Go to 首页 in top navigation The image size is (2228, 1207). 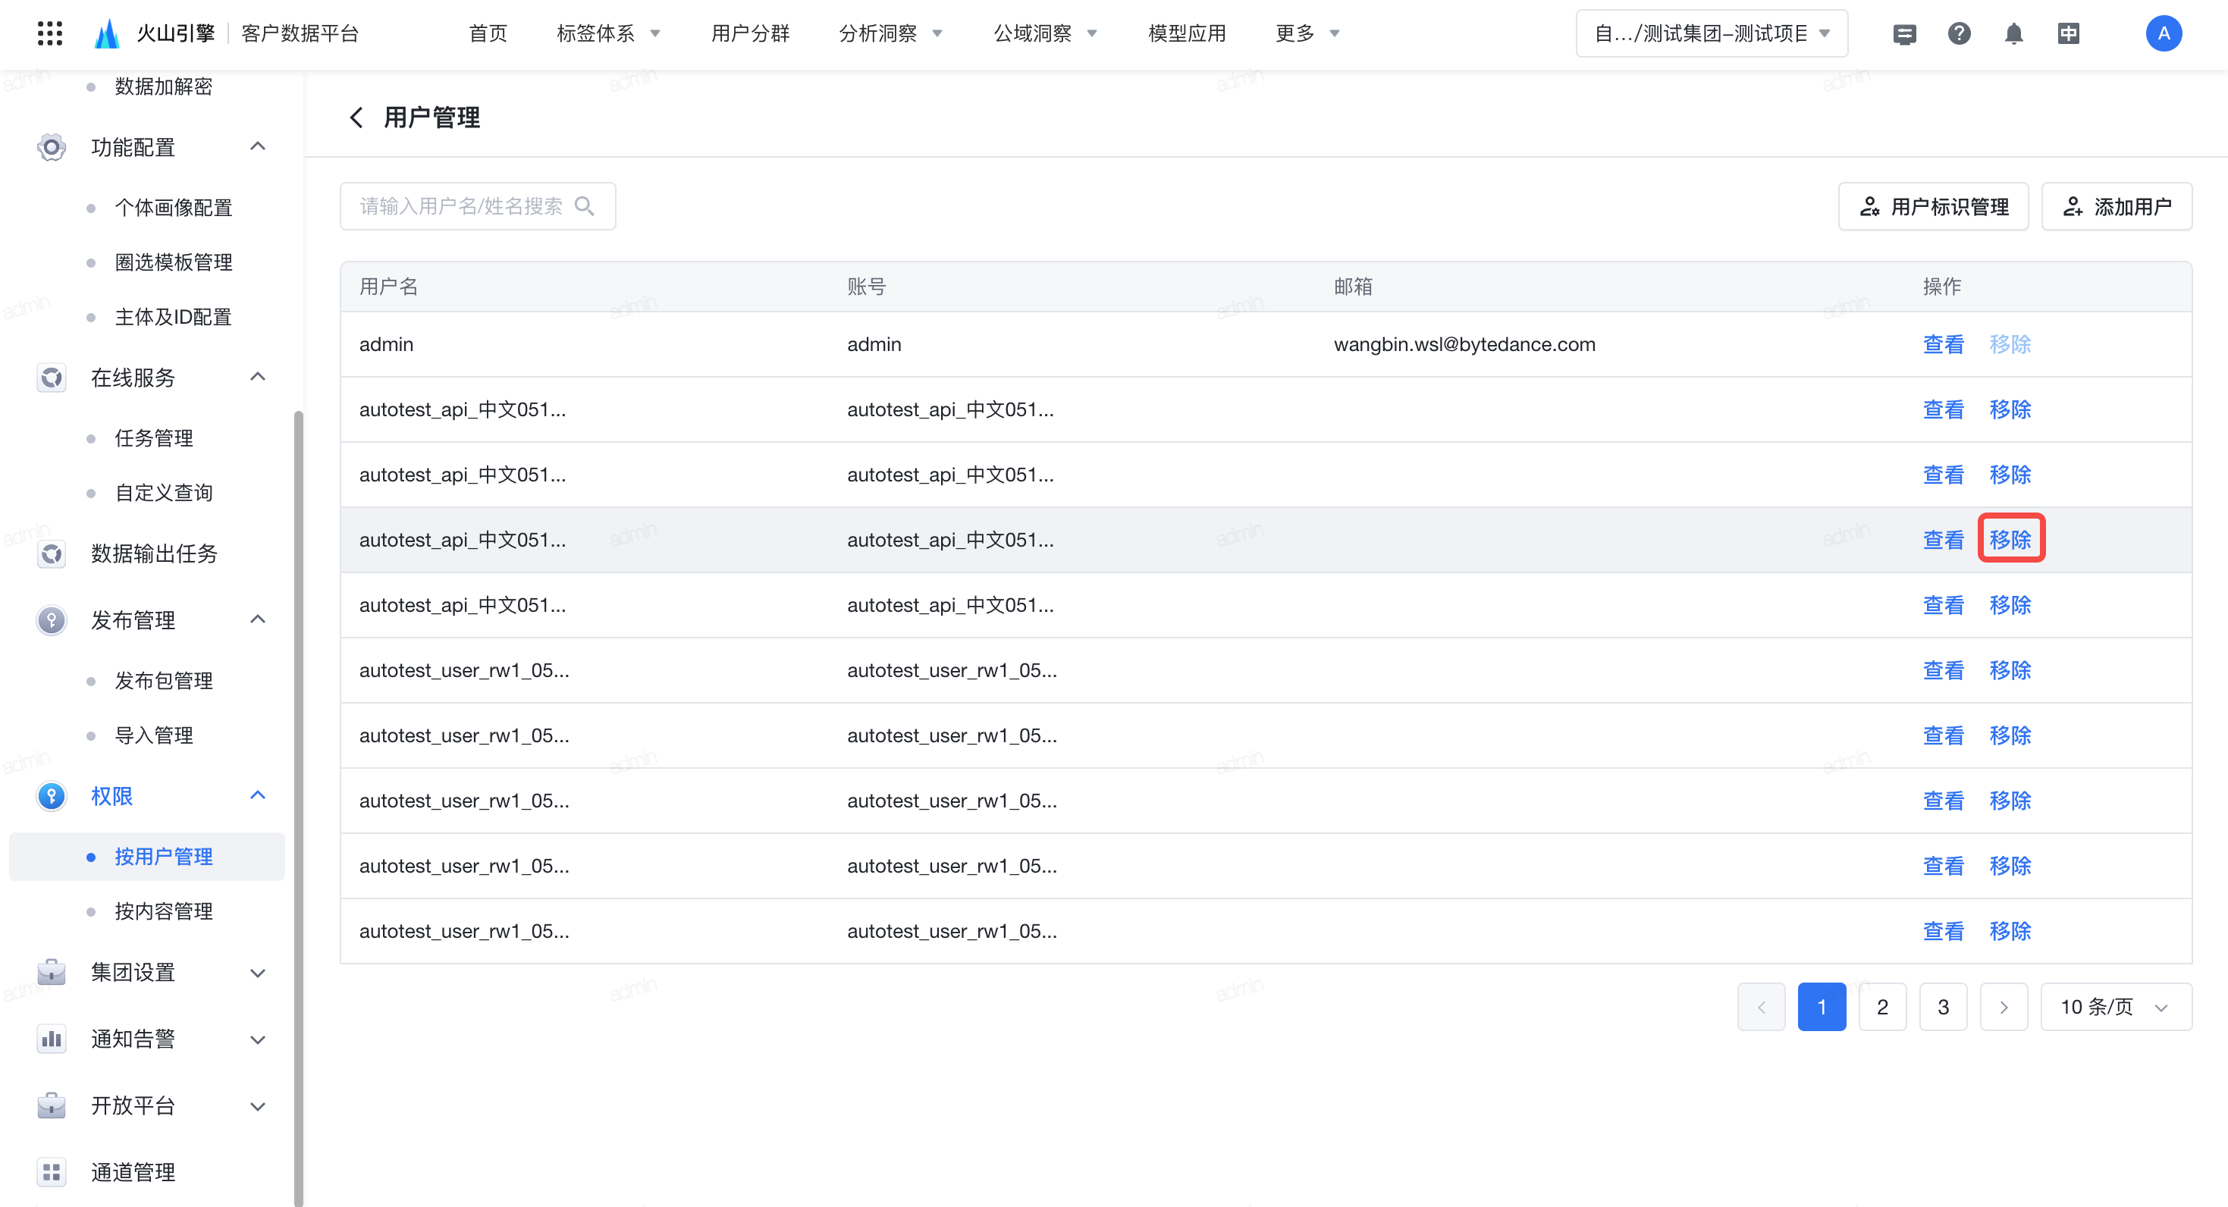(x=488, y=33)
